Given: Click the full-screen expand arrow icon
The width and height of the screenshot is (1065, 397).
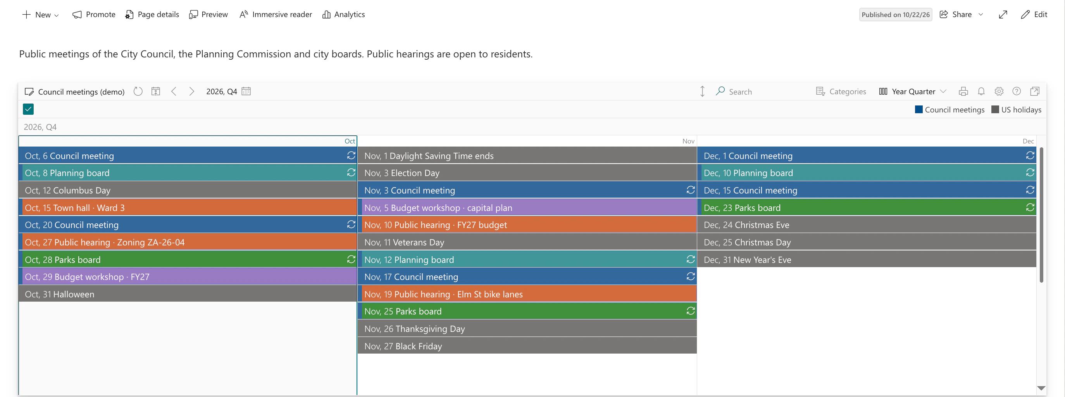Looking at the screenshot, I should tap(1003, 14).
